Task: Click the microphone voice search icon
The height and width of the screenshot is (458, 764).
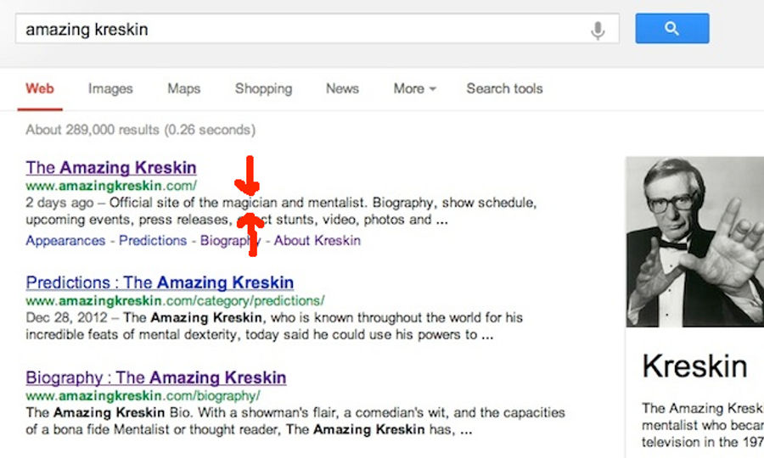Action: click(x=598, y=30)
